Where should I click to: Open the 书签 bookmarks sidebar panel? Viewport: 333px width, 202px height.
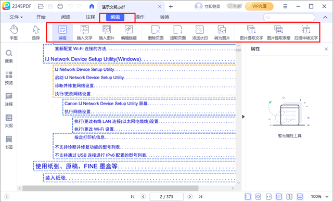click(9, 142)
